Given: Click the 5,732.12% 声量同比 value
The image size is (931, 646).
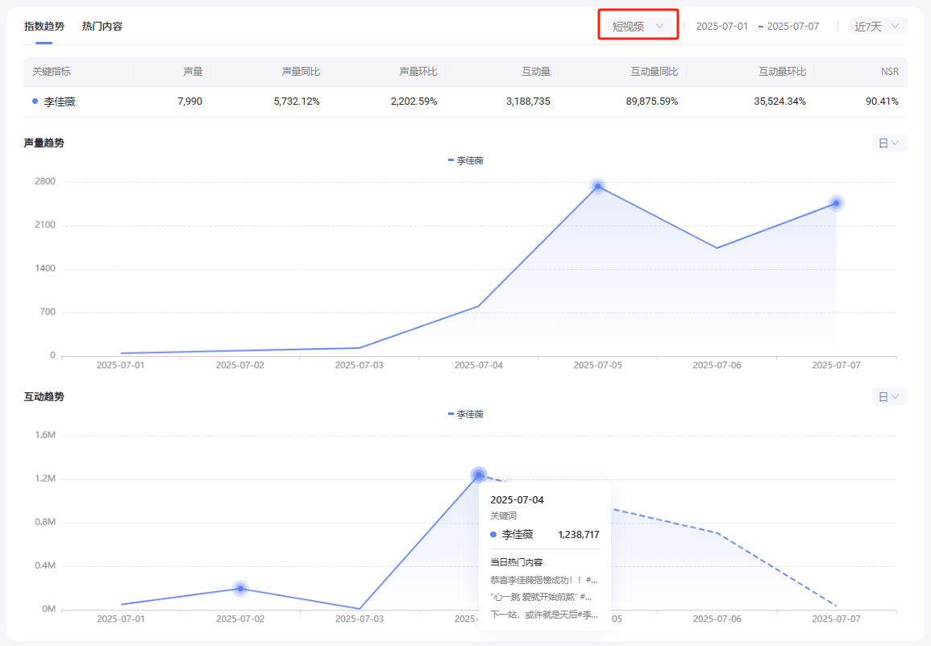Looking at the screenshot, I should (x=297, y=101).
